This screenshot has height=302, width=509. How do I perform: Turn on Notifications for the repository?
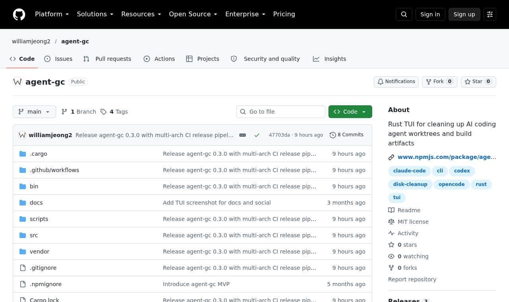tap(396, 81)
